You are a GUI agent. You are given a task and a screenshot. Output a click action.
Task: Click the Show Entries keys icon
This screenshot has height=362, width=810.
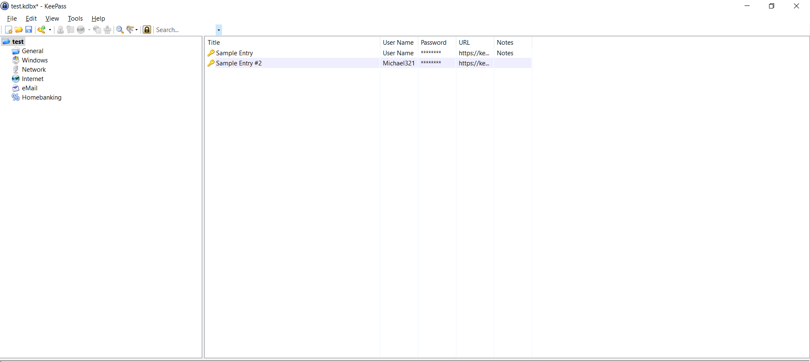(x=130, y=30)
